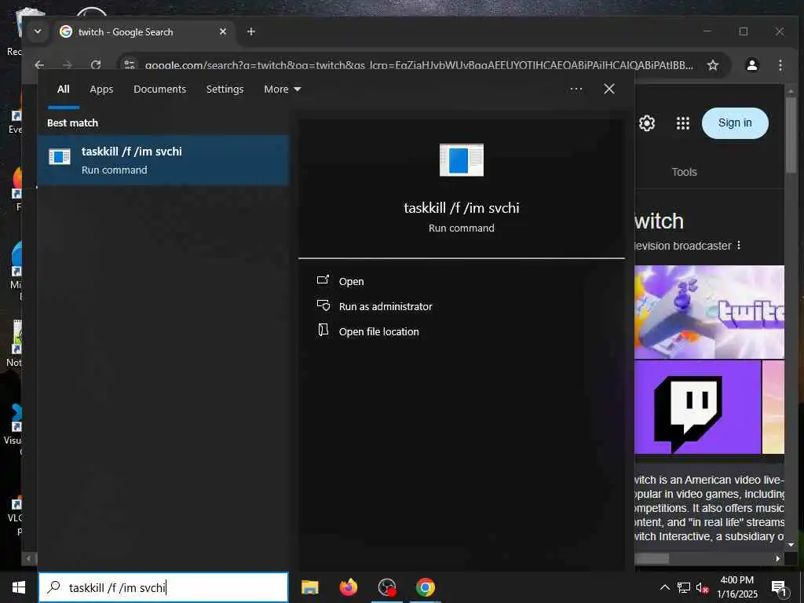Open the notification center icon
This screenshot has height=603, width=804.
779,587
